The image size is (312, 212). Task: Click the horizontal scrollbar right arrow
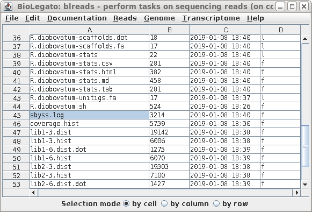tap(296, 193)
